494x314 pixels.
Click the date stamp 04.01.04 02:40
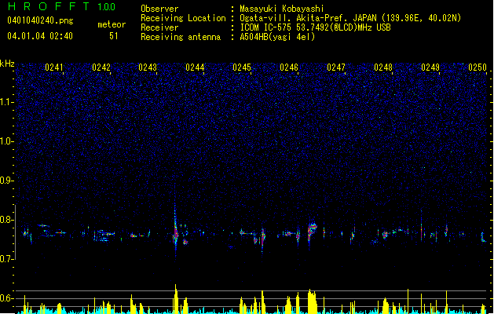[40, 36]
